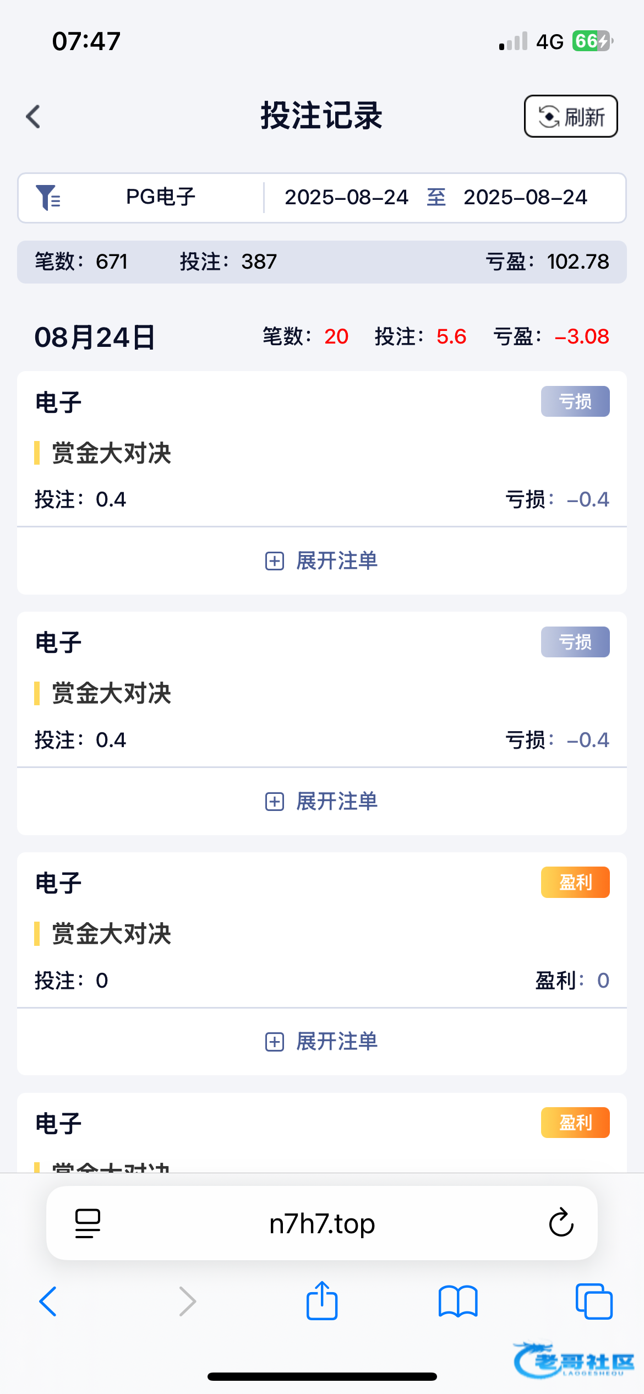Open the PG电子 game category dropdown
Screen dimensions: 644x1394
[x=161, y=198]
